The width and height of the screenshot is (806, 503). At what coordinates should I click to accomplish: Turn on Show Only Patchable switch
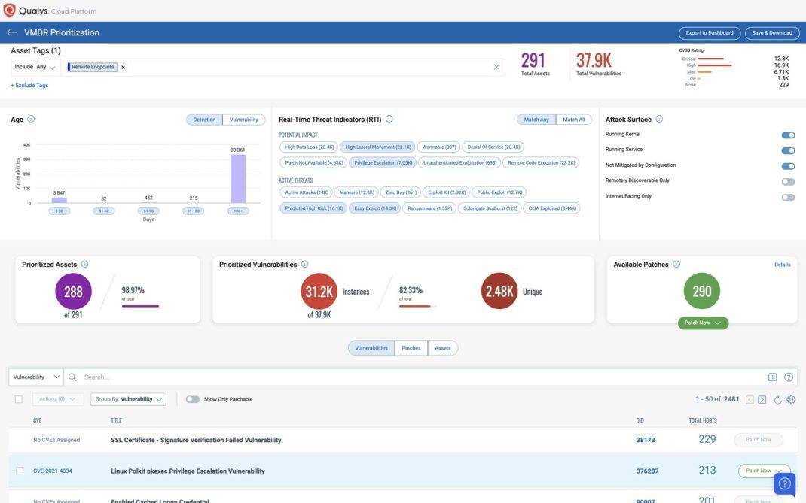click(x=193, y=399)
